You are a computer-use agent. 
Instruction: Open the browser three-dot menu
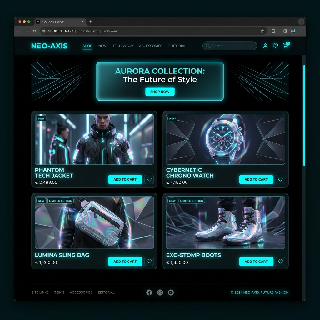tap(301, 31)
